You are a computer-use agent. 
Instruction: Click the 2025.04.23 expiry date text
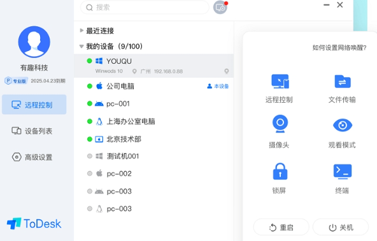(48, 81)
